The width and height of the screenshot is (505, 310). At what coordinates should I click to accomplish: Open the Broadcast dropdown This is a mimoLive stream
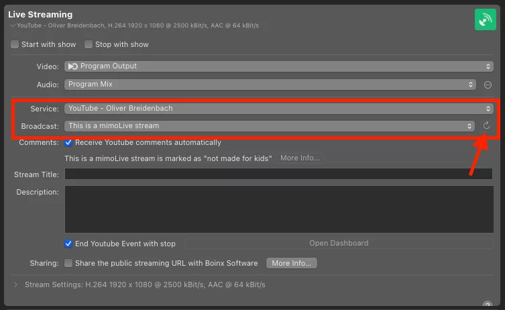[269, 126]
